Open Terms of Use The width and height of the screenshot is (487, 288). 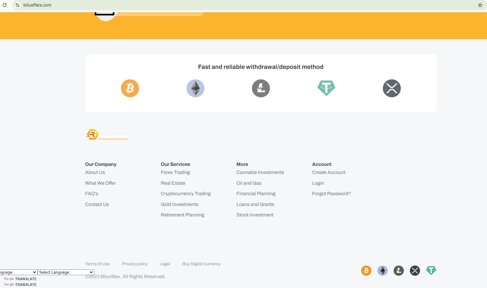[97, 264]
